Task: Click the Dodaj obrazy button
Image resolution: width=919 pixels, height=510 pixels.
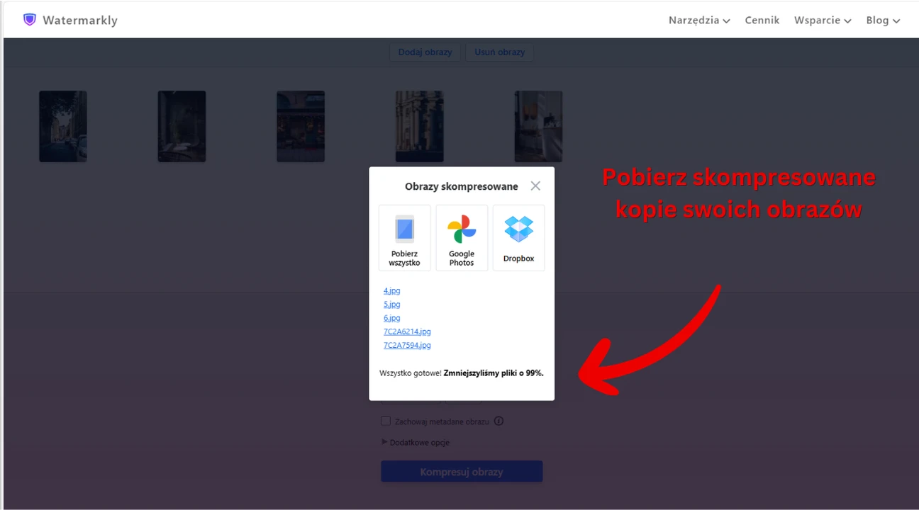Action: click(425, 52)
